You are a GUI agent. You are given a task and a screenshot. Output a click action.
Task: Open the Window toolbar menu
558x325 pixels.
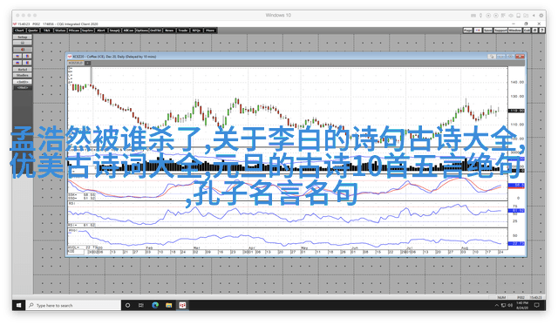point(514,30)
